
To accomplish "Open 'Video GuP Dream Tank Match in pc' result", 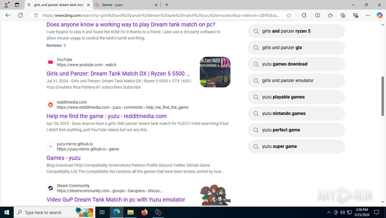I will pyautogui.click(x=116, y=200).
